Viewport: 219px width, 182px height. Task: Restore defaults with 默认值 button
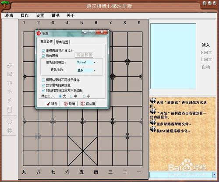click(88, 104)
